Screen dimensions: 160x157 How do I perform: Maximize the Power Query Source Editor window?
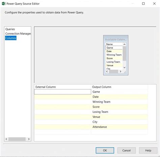pos(143,4)
